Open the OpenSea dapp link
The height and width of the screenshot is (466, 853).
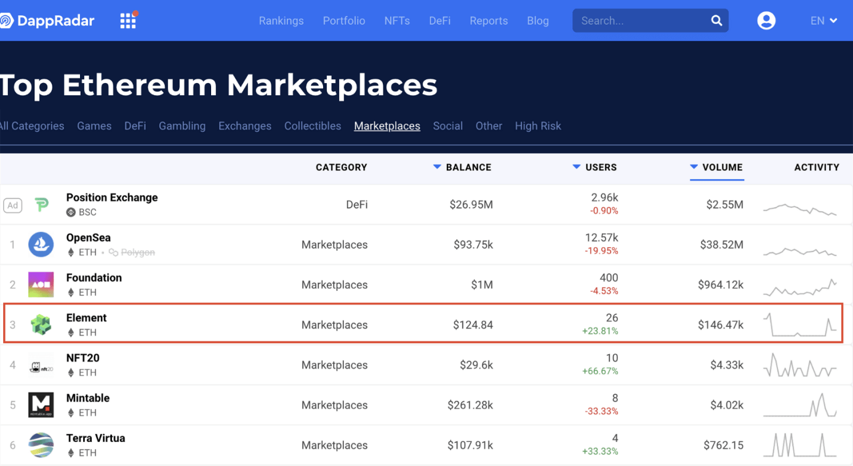(89, 237)
